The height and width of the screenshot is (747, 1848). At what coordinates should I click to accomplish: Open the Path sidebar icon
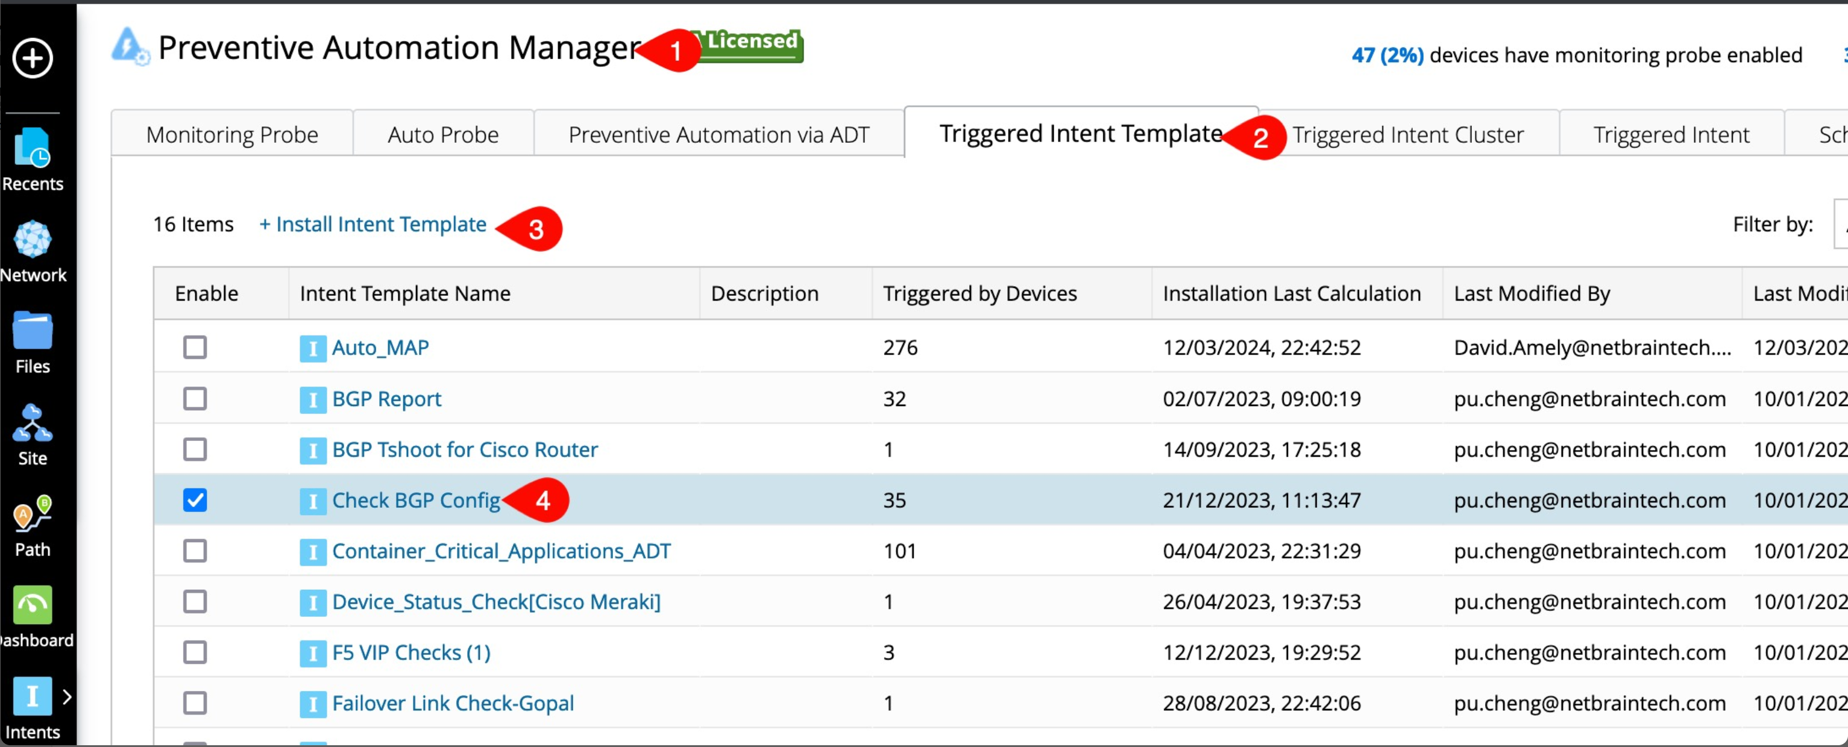(x=33, y=514)
